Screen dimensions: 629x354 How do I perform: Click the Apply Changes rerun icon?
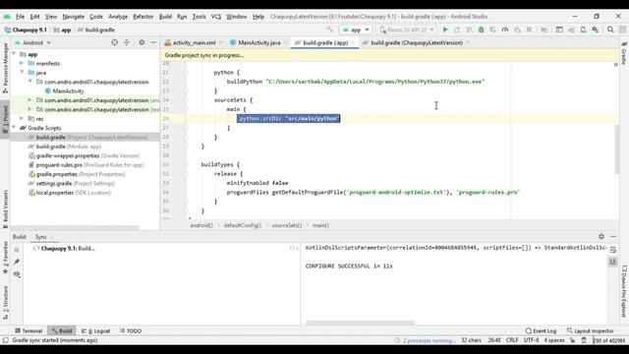(457, 29)
